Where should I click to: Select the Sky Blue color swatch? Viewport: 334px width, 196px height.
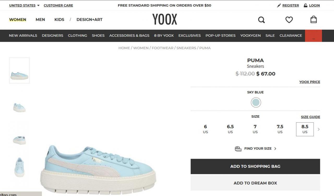pos(256,103)
